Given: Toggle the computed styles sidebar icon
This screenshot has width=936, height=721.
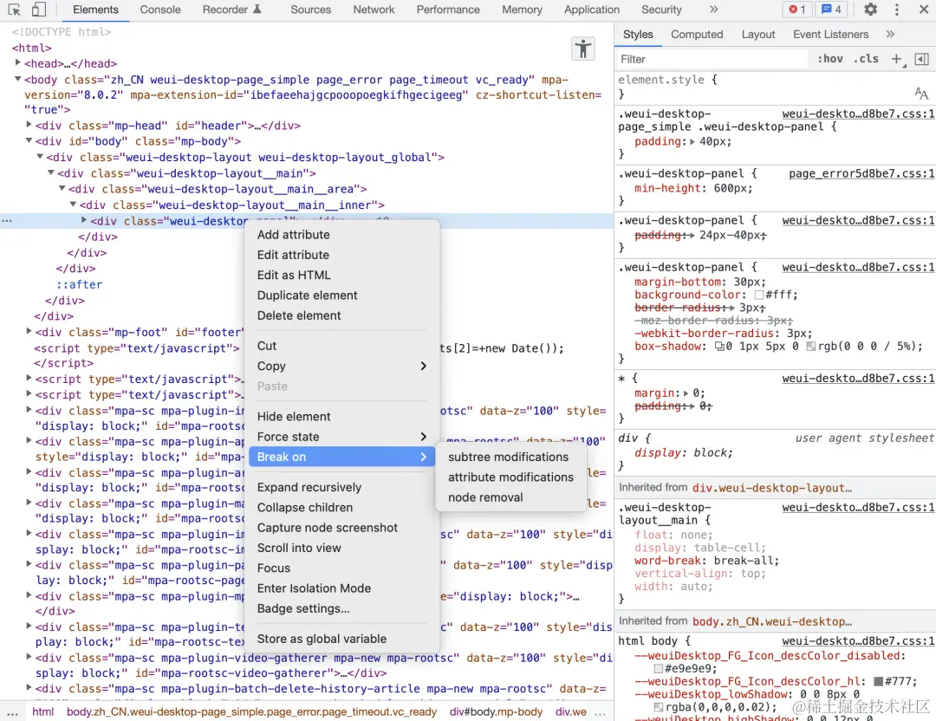Looking at the screenshot, I should click(921, 58).
